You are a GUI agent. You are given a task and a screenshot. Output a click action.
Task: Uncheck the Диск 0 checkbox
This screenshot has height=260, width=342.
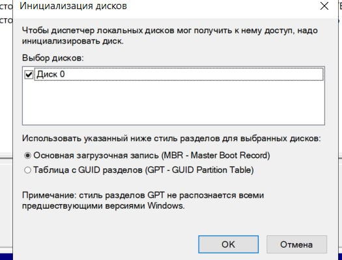(29, 75)
